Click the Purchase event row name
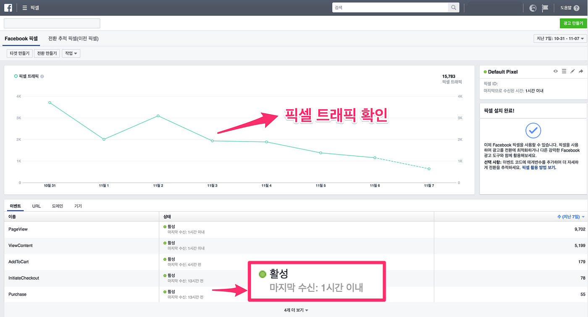 pos(17,294)
